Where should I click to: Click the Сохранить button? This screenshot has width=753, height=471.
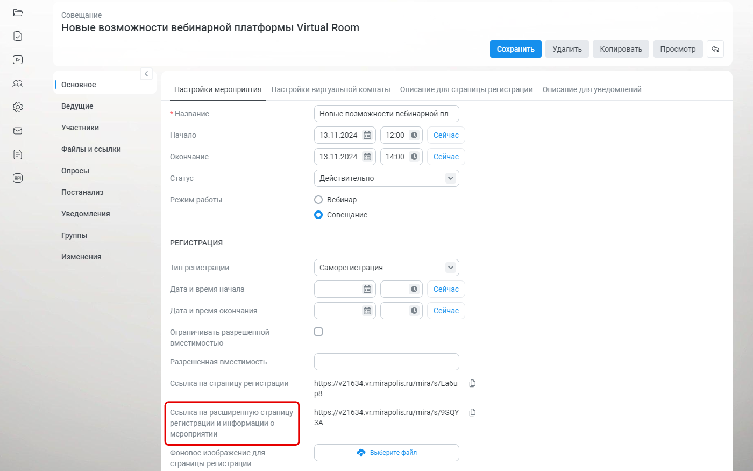[516, 49]
